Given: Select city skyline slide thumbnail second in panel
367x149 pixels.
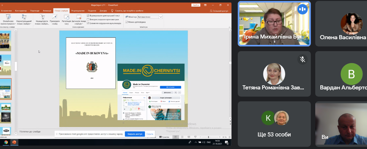Looking at the screenshot, I should (x=6, y=65).
